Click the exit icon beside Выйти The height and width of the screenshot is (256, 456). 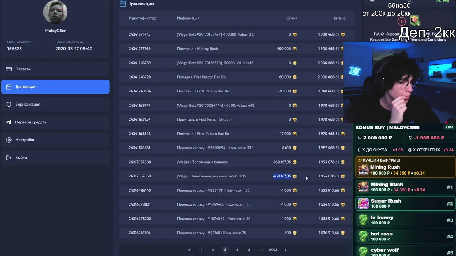point(9,158)
